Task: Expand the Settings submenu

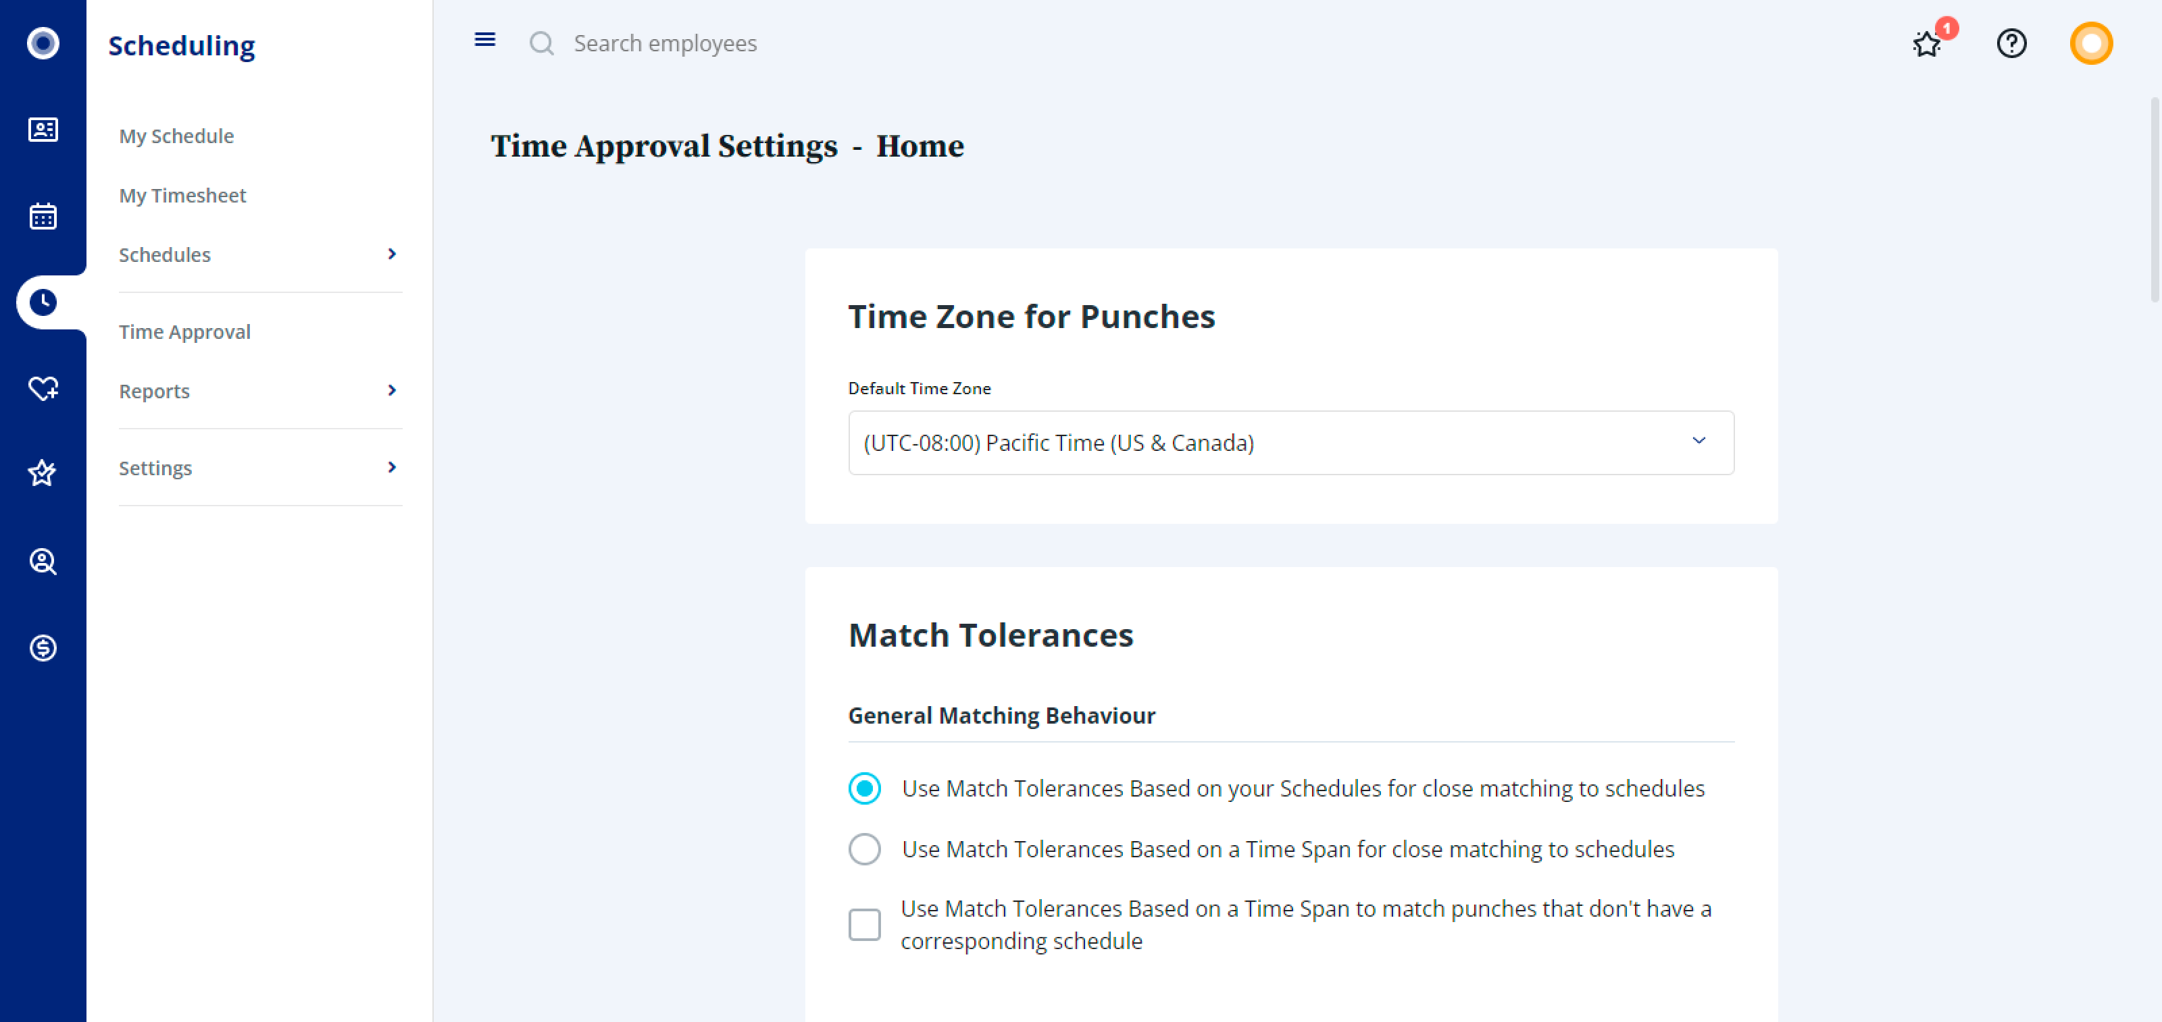Action: (260, 468)
